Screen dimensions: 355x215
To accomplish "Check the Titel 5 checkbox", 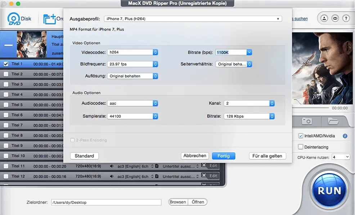I will click(x=6, y=105).
